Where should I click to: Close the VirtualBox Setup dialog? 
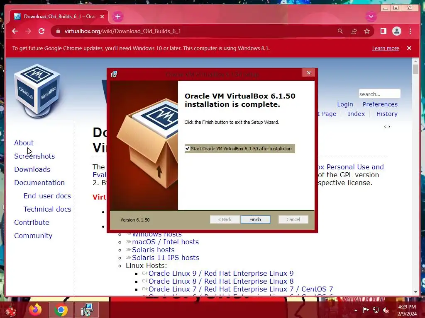point(308,73)
